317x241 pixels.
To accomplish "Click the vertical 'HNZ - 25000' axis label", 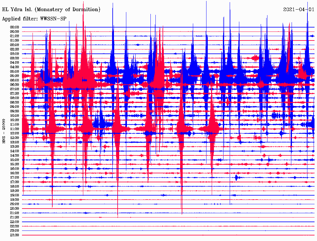I will (4, 131).
